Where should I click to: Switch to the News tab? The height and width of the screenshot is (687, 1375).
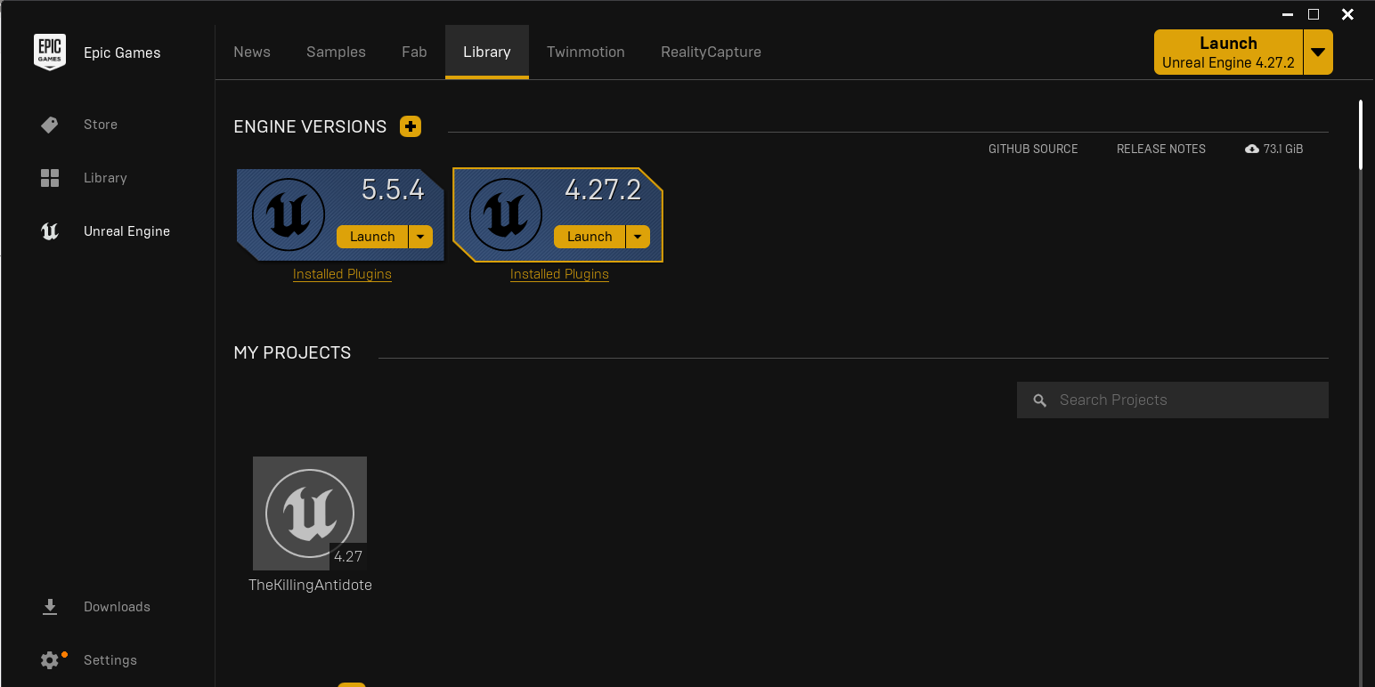[252, 52]
